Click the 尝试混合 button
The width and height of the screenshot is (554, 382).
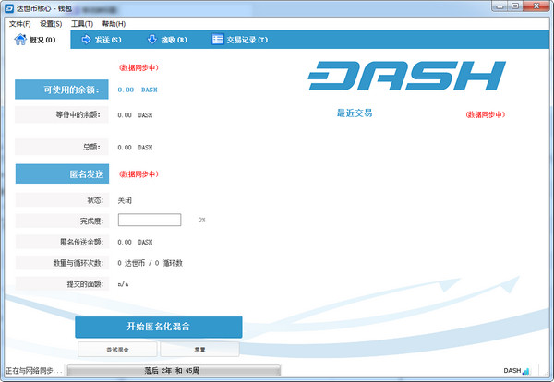pos(117,349)
